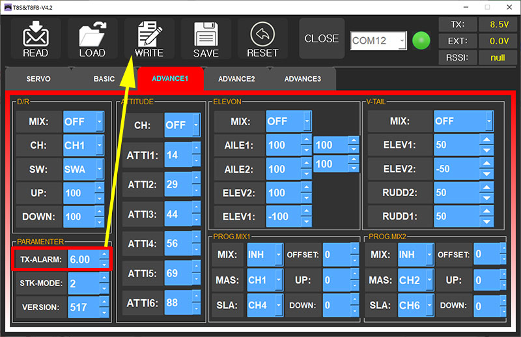521x337 pixels.
Task: Increase the TX-ALARM value with up arrow
Action: point(104,254)
